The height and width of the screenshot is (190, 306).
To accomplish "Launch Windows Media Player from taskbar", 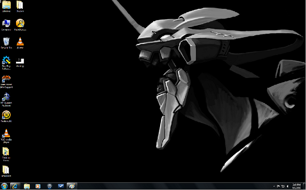I will (x=38, y=186).
